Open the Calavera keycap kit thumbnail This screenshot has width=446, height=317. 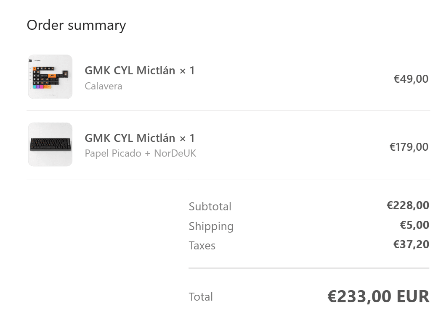(50, 77)
